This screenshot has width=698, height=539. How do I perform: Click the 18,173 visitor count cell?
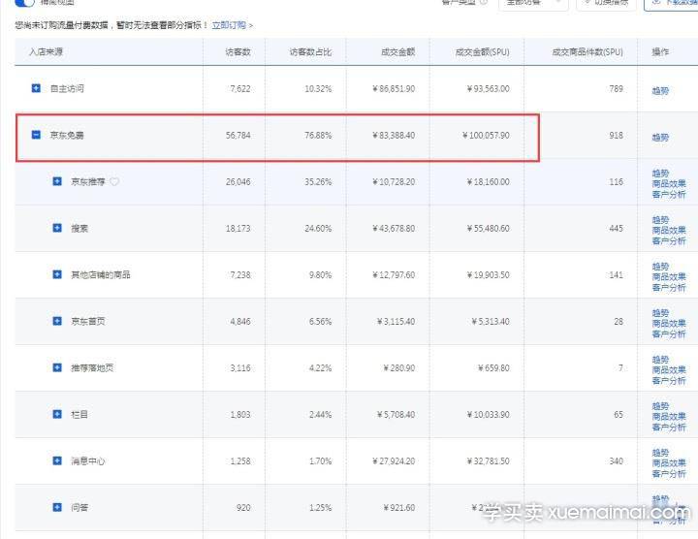[238, 229]
